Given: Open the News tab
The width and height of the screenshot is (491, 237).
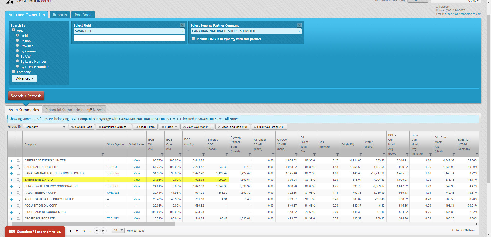Looking at the screenshot, I should (x=95, y=110).
